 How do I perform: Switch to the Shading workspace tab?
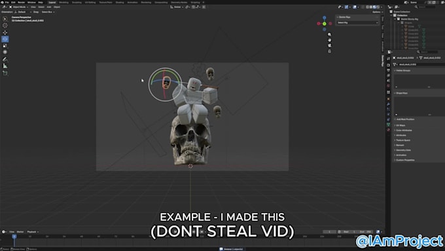point(120,2)
